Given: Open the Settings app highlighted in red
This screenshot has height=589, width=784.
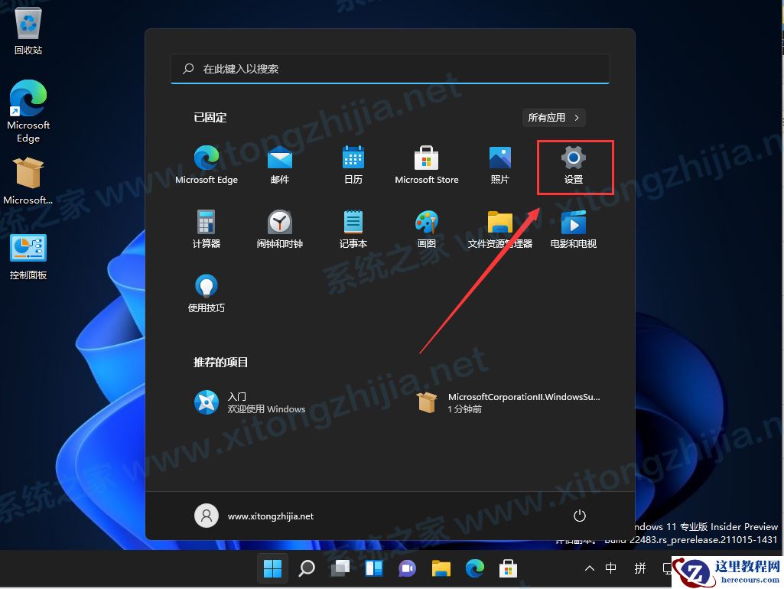Looking at the screenshot, I should (574, 162).
